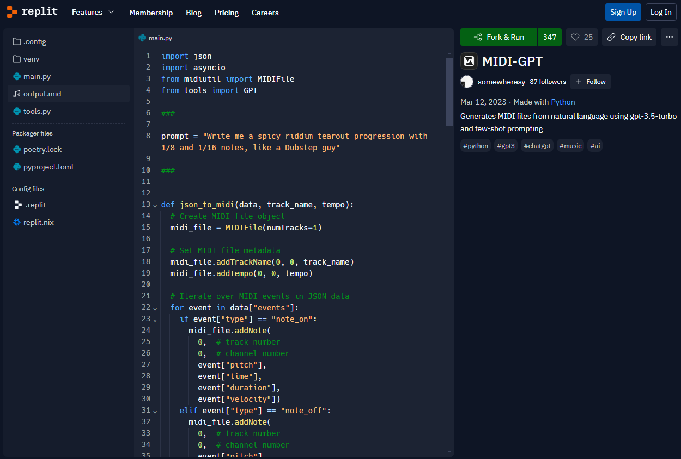Click the 'Mar 12, 2023' date text
The width and height of the screenshot is (681, 459).
tap(483, 102)
